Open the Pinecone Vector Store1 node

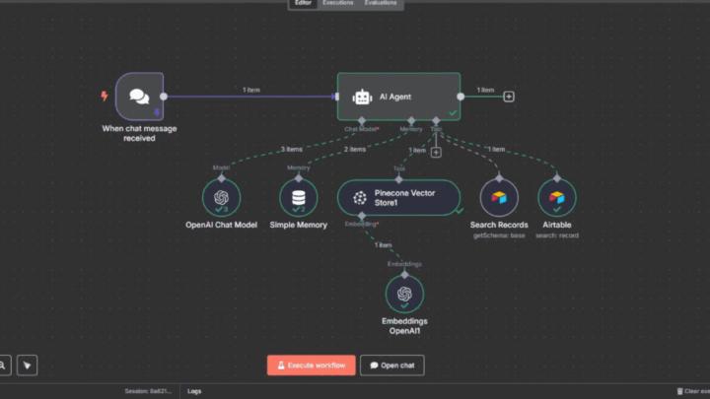pos(398,198)
